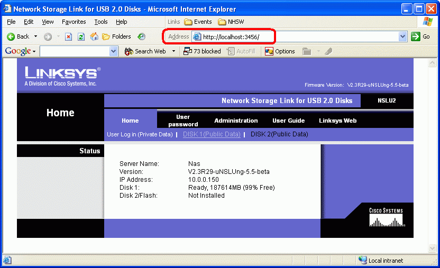This screenshot has height=268, width=440.
Task: Open the address bar dropdown arrow
Action: (x=402, y=36)
